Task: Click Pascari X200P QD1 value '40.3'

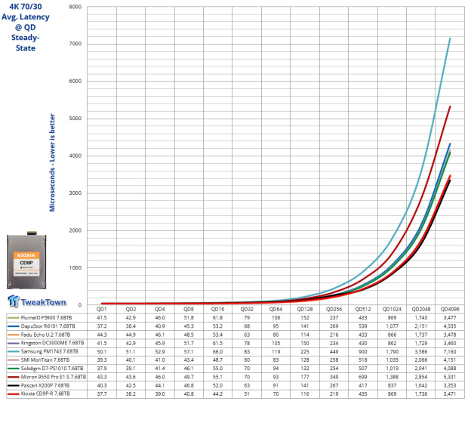Action: [102, 386]
